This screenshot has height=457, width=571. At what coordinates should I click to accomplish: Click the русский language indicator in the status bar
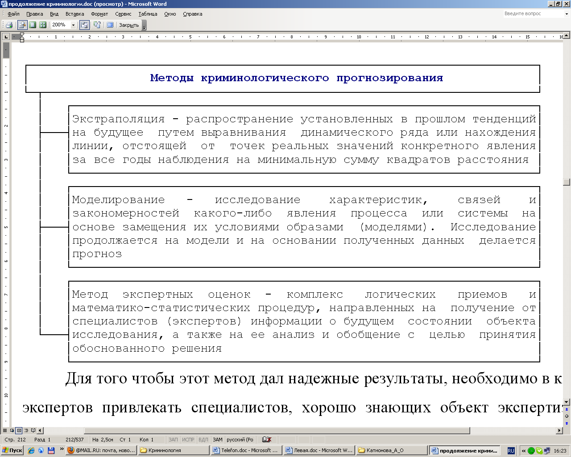(x=240, y=440)
